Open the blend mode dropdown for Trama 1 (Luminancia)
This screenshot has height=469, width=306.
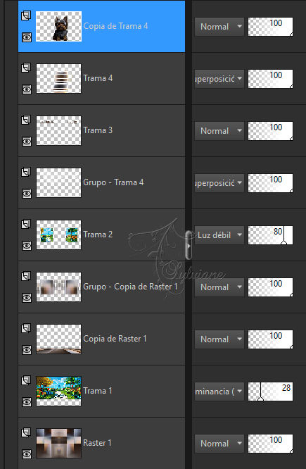coord(219,392)
